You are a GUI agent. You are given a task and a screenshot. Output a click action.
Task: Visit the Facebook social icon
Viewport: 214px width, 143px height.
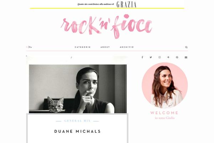(x=142, y=57)
